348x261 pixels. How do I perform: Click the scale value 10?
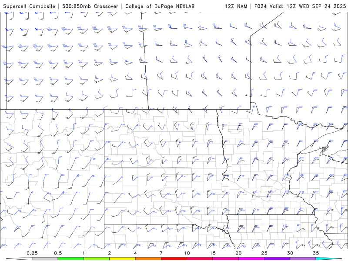tap(187, 253)
